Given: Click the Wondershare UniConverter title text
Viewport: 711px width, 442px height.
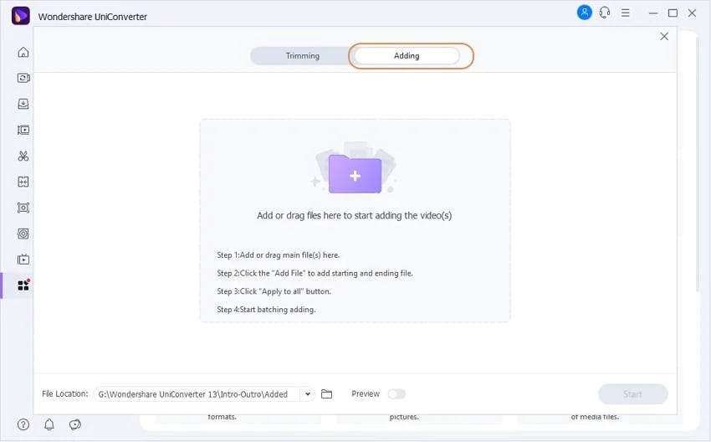Looking at the screenshot, I should pyautogui.click(x=93, y=17).
